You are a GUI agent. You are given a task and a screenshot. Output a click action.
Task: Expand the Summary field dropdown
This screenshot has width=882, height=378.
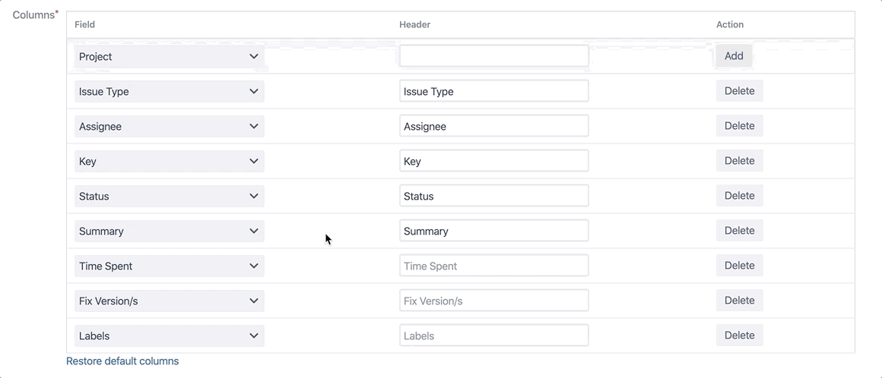pyautogui.click(x=169, y=231)
